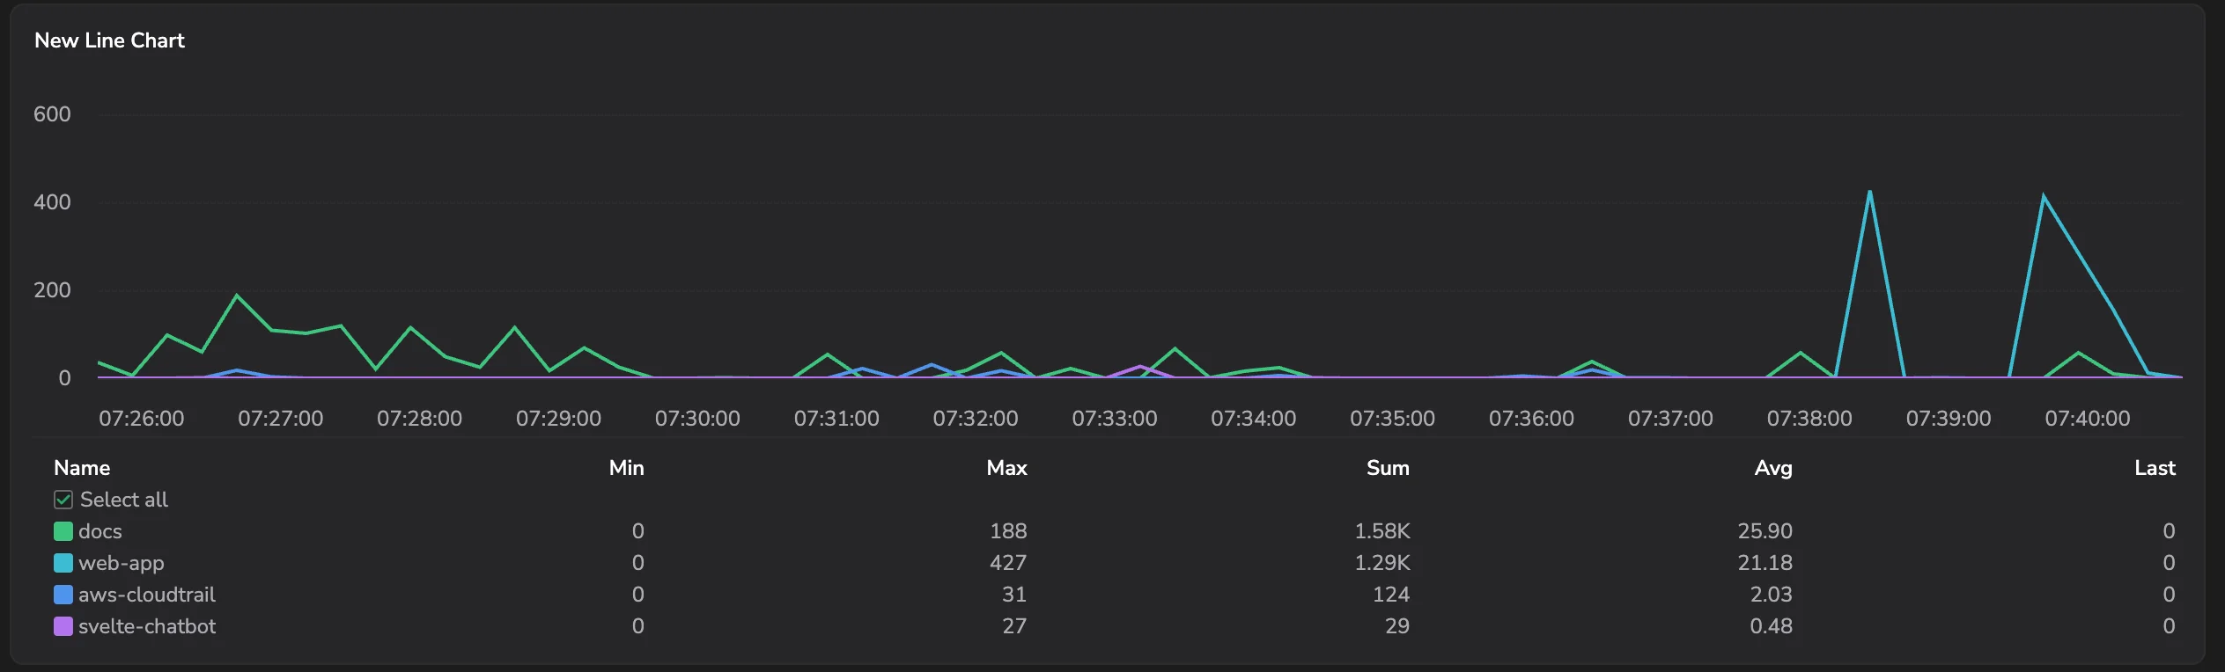Sort the table by Avg column
Image resolution: width=2225 pixels, height=672 pixels.
1773,468
